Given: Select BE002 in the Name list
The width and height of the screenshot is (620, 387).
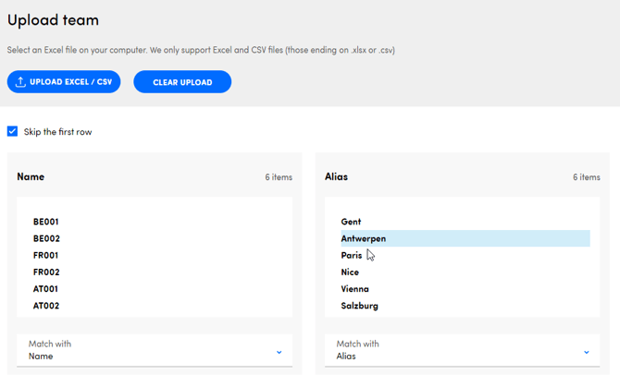Looking at the screenshot, I should [x=46, y=238].
